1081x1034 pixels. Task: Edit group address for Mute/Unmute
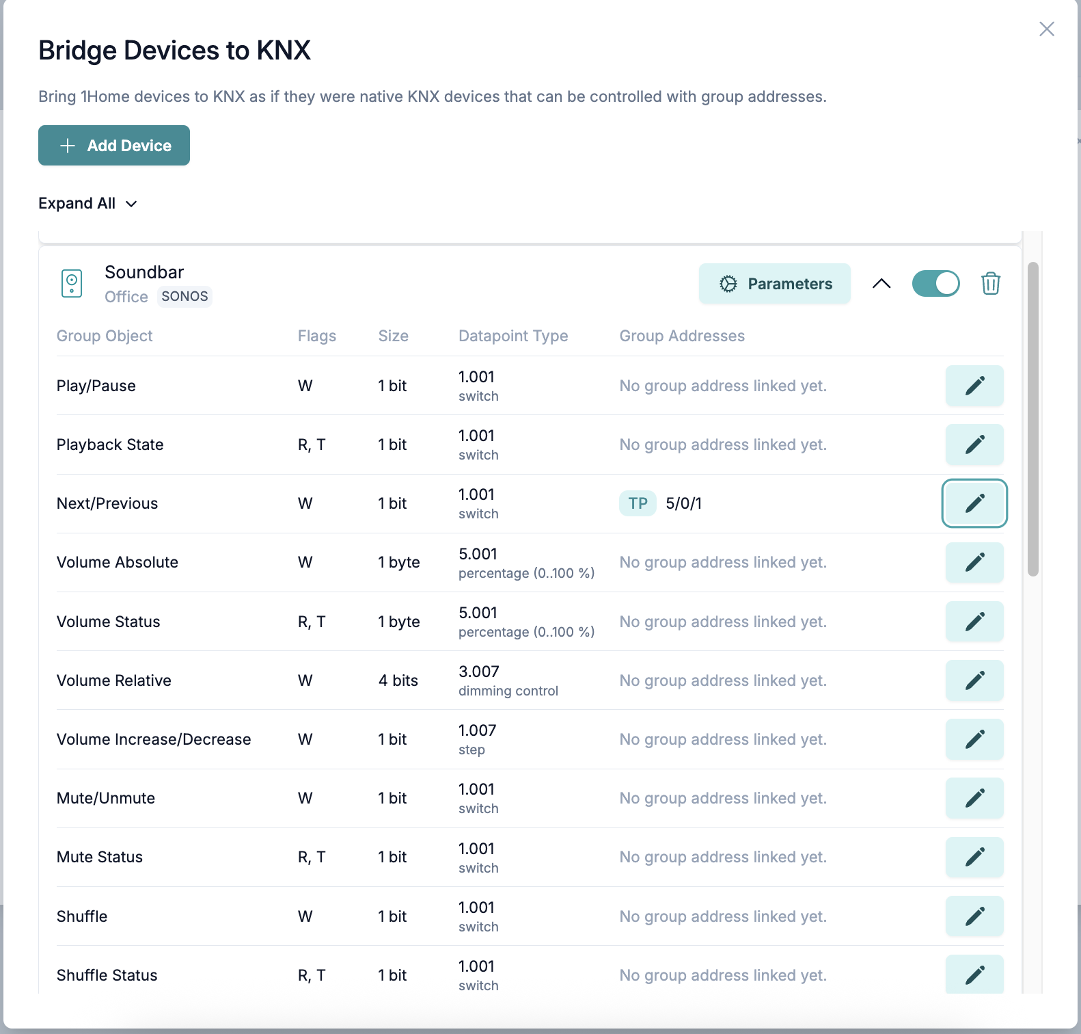pos(974,798)
